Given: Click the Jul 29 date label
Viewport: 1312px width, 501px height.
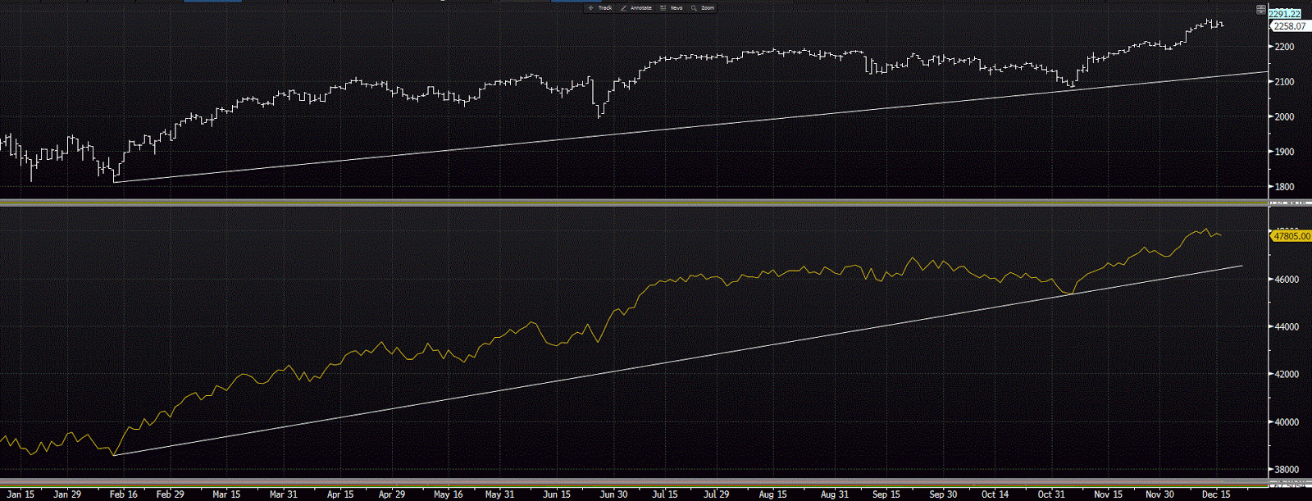Looking at the screenshot, I should pos(717,494).
